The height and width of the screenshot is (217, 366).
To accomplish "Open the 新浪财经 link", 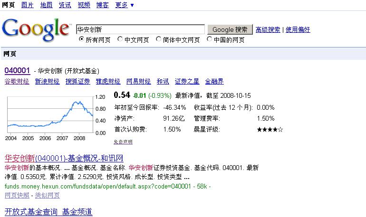I will click(47, 81).
